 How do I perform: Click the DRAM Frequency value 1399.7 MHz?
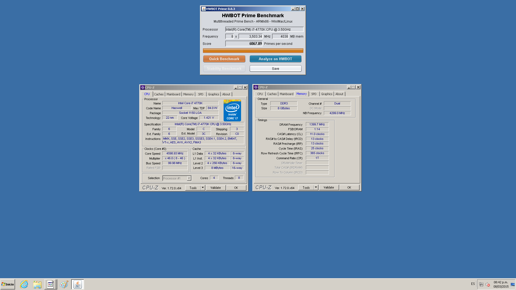click(317, 124)
